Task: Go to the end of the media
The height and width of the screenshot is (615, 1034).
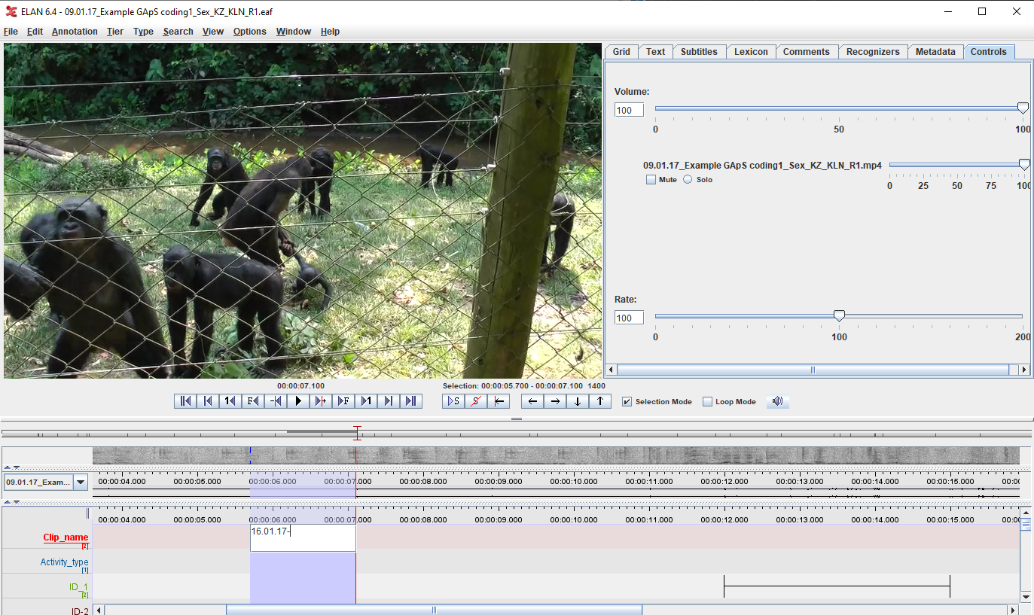Action: 411,401
